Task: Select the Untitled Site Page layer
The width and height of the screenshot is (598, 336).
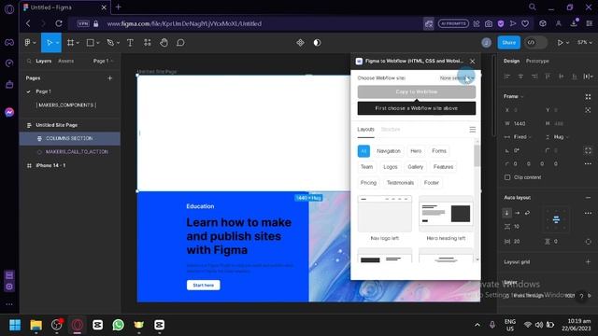Action: click(x=56, y=125)
